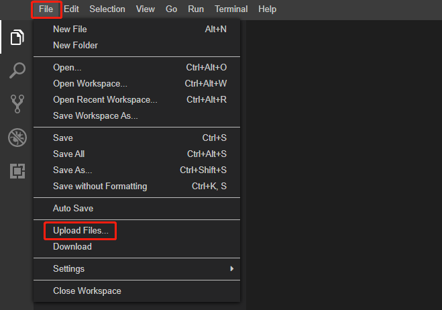This screenshot has width=442, height=310.
Task: Click the File menu in menu bar
Action: coord(46,9)
